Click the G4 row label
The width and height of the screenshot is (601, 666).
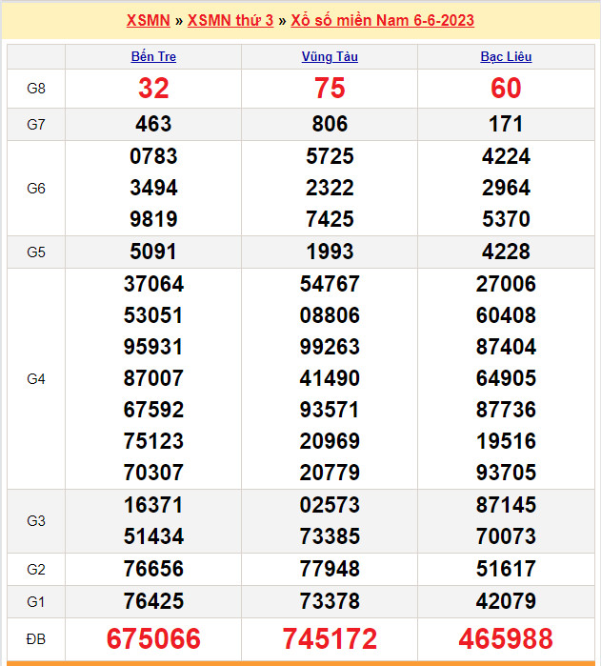(x=36, y=379)
